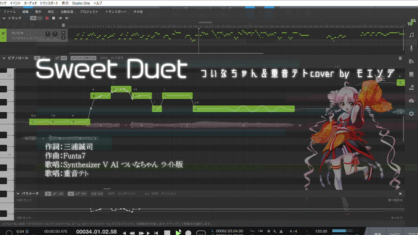Jump to start with the track panel skip-back icon
Screen dimensions: 418x235
60,18
